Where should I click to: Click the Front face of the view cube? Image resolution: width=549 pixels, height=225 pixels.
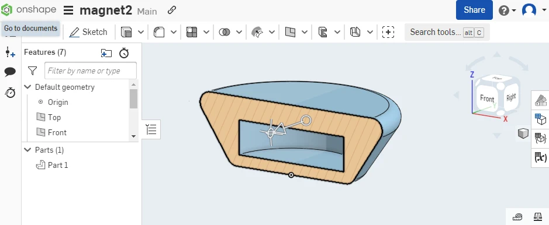[x=487, y=98]
